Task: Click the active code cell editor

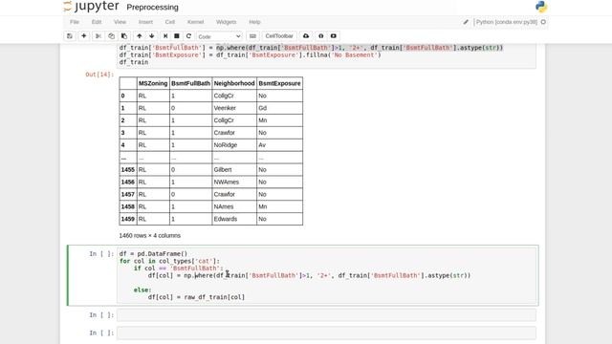Action: pyautogui.click(x=327, y=275)
